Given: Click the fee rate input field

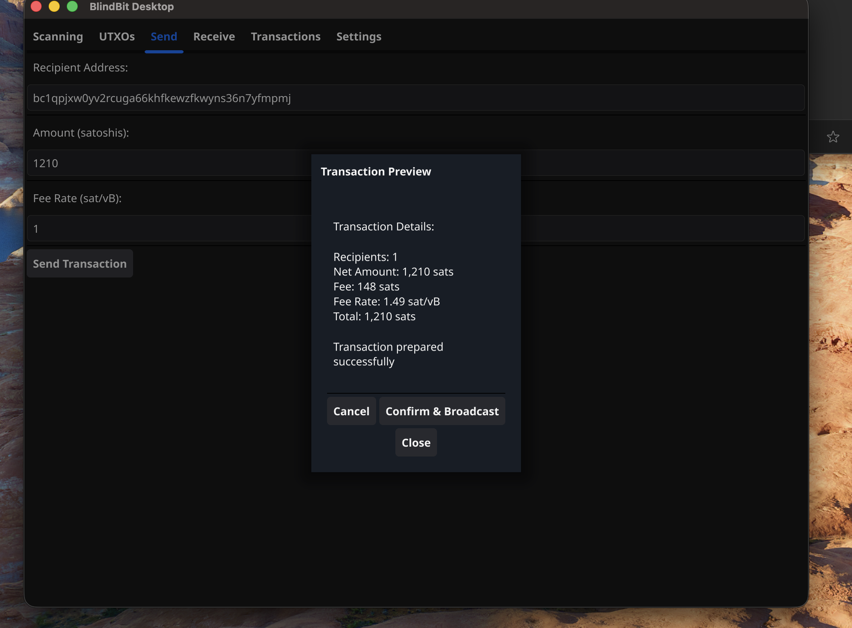Looking at the screenshot, I should click(x=157, y=228).
